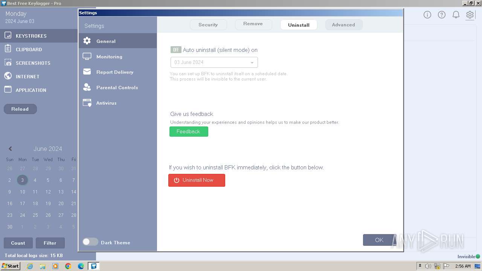This screenshot has width=482, height=271.
Task: Select June 3 in the calendar
Action: pyautogui.click(x=22, y=180)
